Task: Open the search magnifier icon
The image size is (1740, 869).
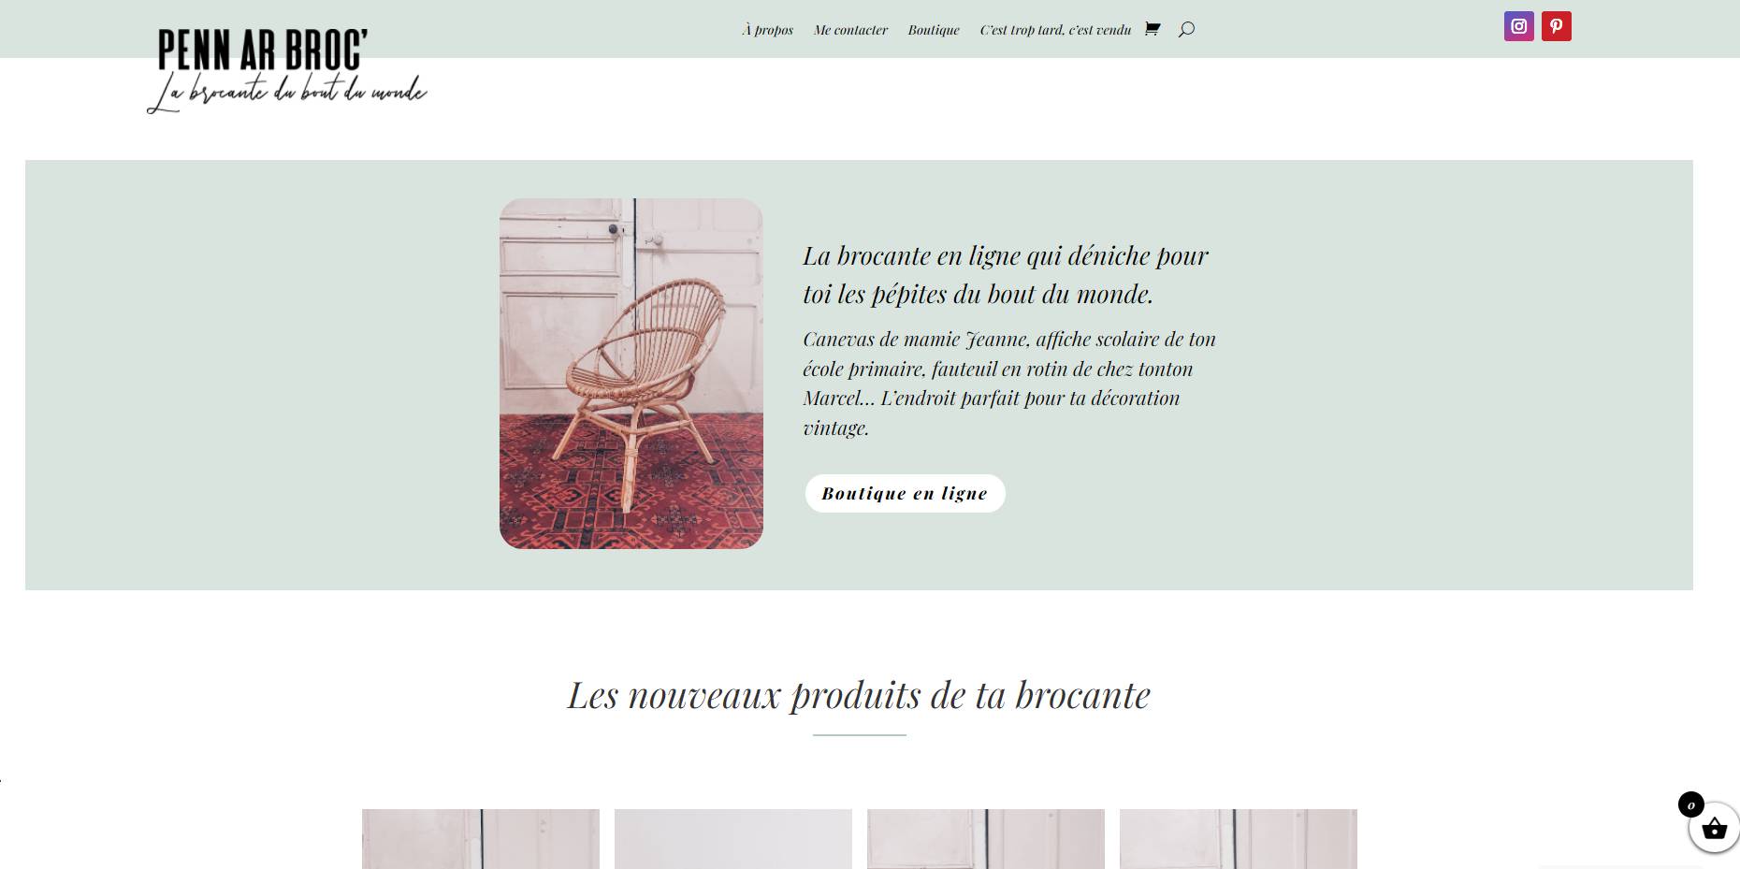Action: tap(1186, 29)
